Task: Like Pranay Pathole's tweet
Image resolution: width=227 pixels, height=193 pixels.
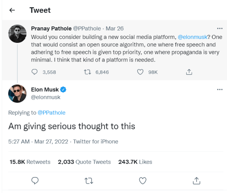Action: pos(140,72)
